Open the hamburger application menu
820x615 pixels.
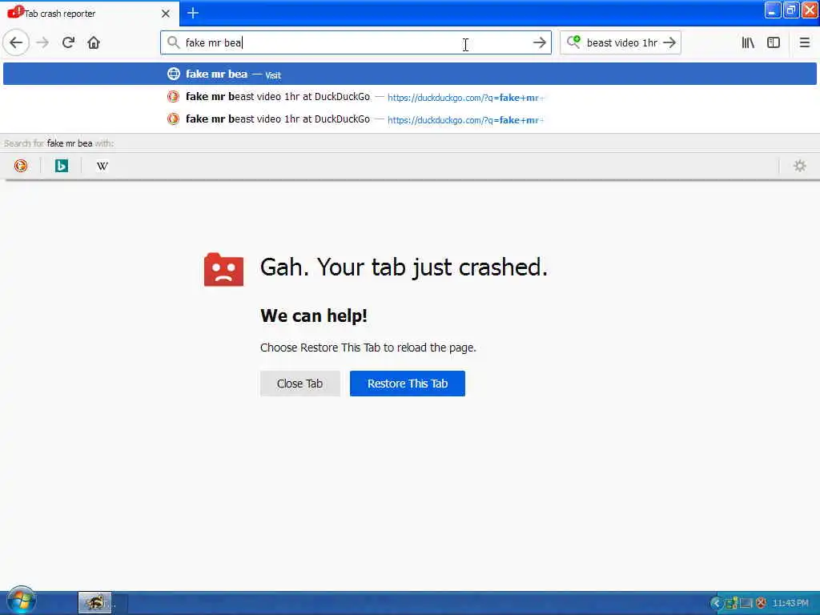[x=804, y=43]
